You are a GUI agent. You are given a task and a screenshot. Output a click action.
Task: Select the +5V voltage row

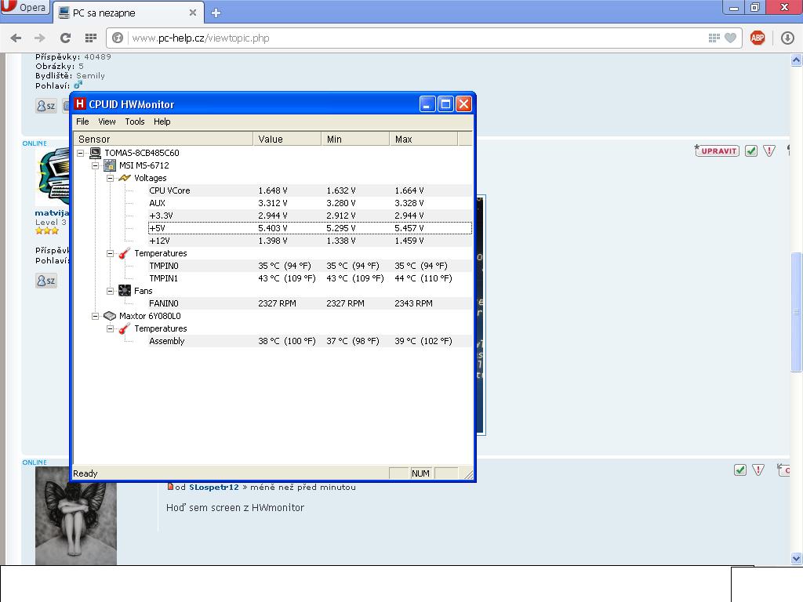pyautogui.click(x=310, y=228)
